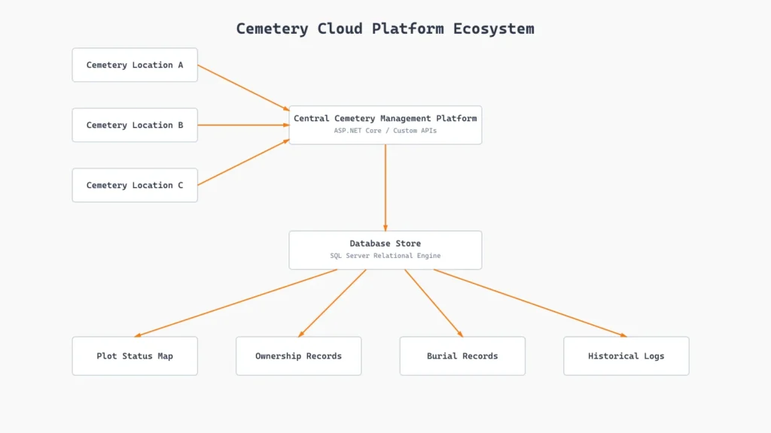Select the Plot Status Map box
Viewport: 771px width, 433px height.
[x=135, y=356]
